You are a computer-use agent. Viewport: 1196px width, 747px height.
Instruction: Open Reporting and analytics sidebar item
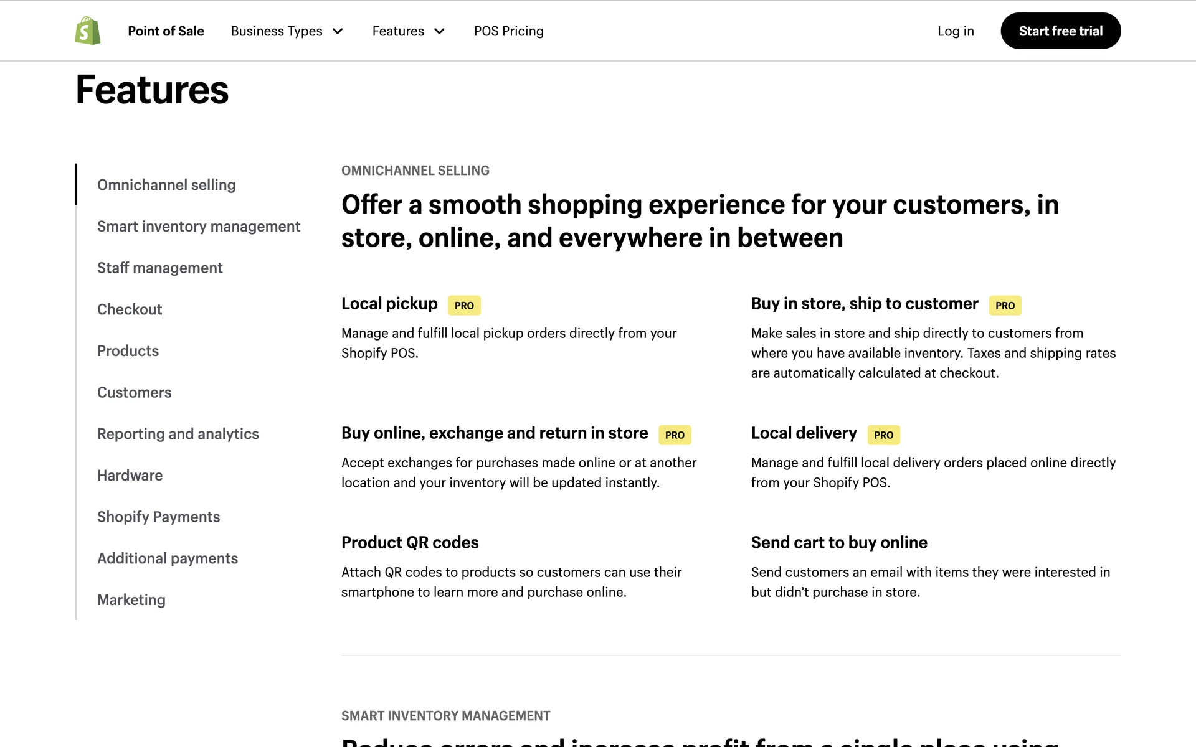178,434
